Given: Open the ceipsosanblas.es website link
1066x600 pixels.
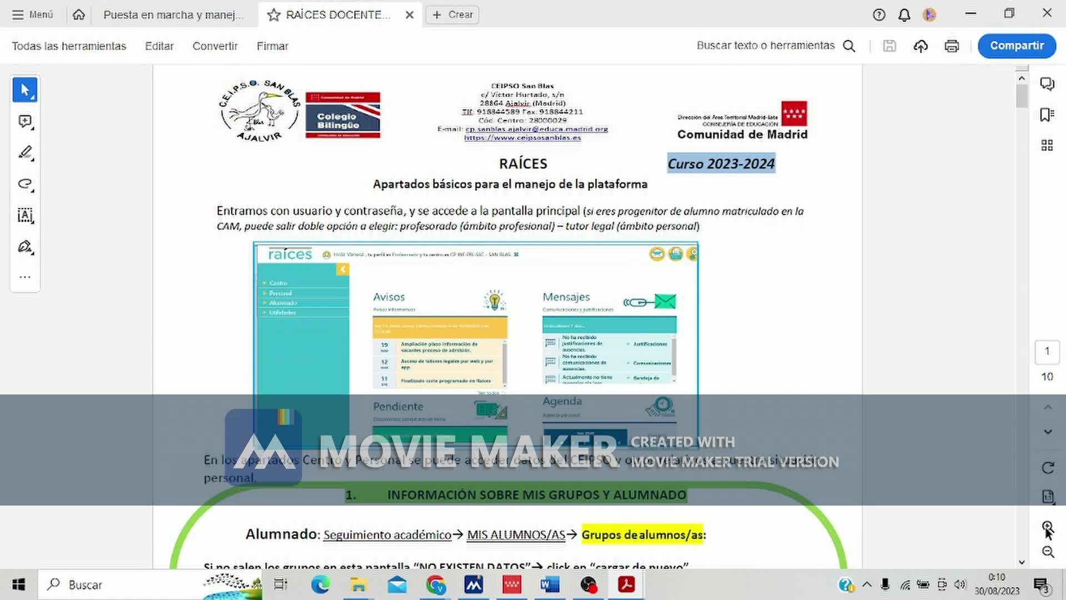Looking at the screenshot, I should pyautogui.click(x=522, y=138).
